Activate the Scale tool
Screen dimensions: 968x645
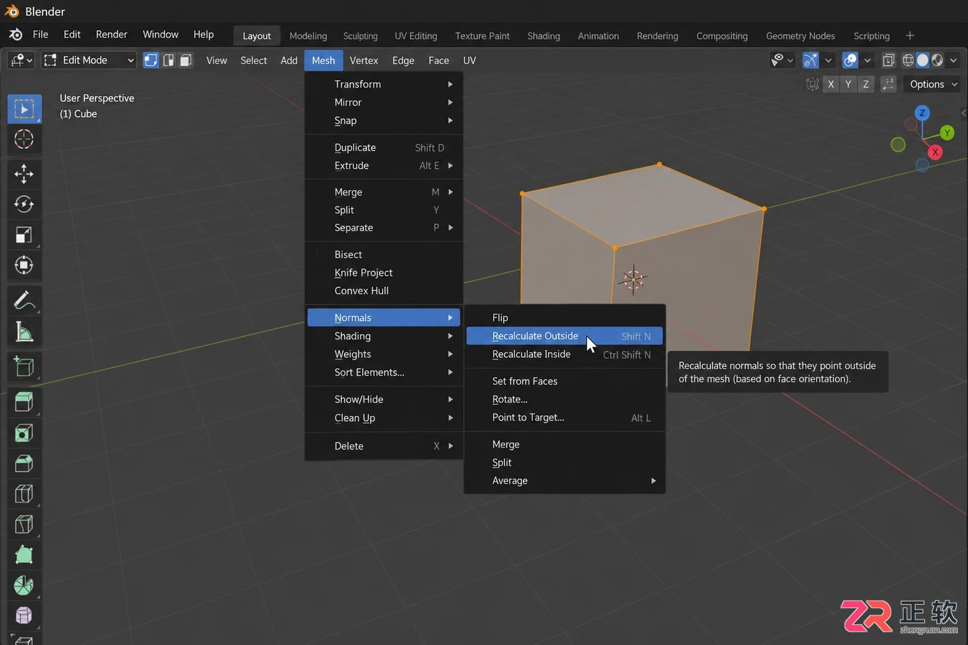[24, 234]
